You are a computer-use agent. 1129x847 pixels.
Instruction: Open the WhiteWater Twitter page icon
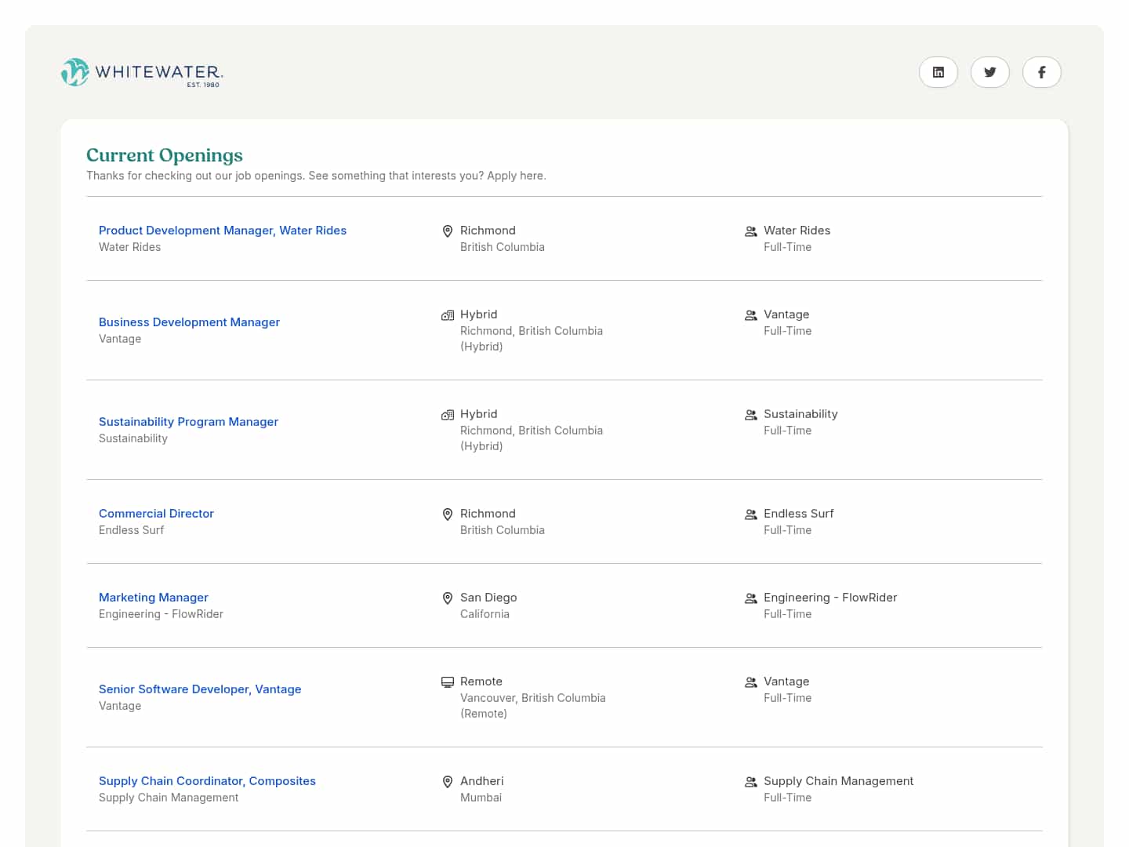pyautogui.click(x=989, y=72)
